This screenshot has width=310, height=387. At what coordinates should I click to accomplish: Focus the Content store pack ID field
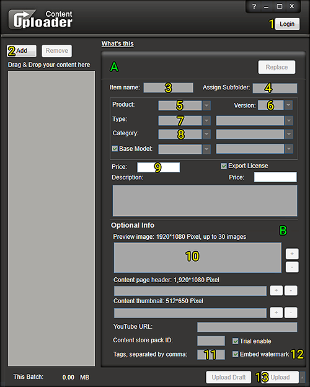(x=211, y=341)
